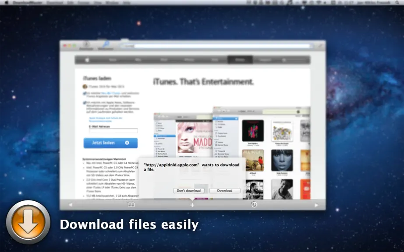Click the plus icon in the bottom bar
Screen dimensions: 404x252
(192, 205)
